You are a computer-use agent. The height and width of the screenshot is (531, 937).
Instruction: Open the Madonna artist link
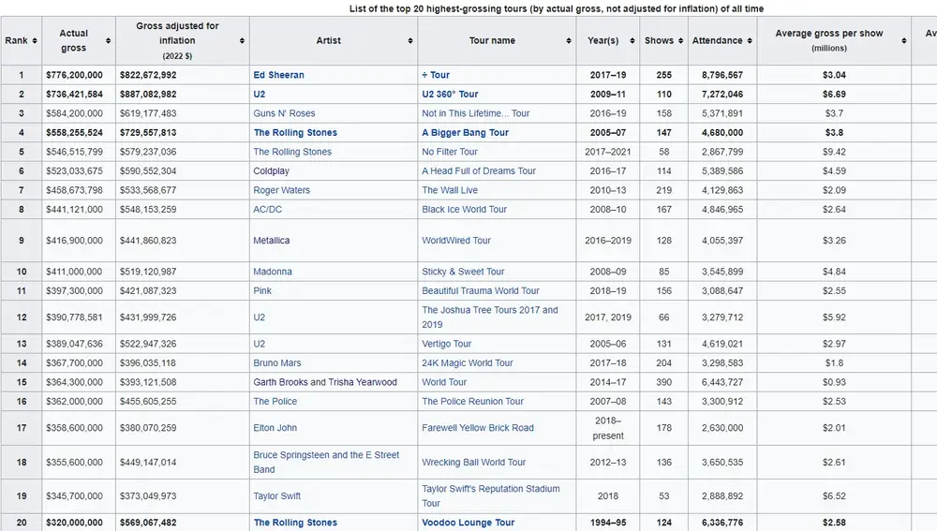pos(273,272)
